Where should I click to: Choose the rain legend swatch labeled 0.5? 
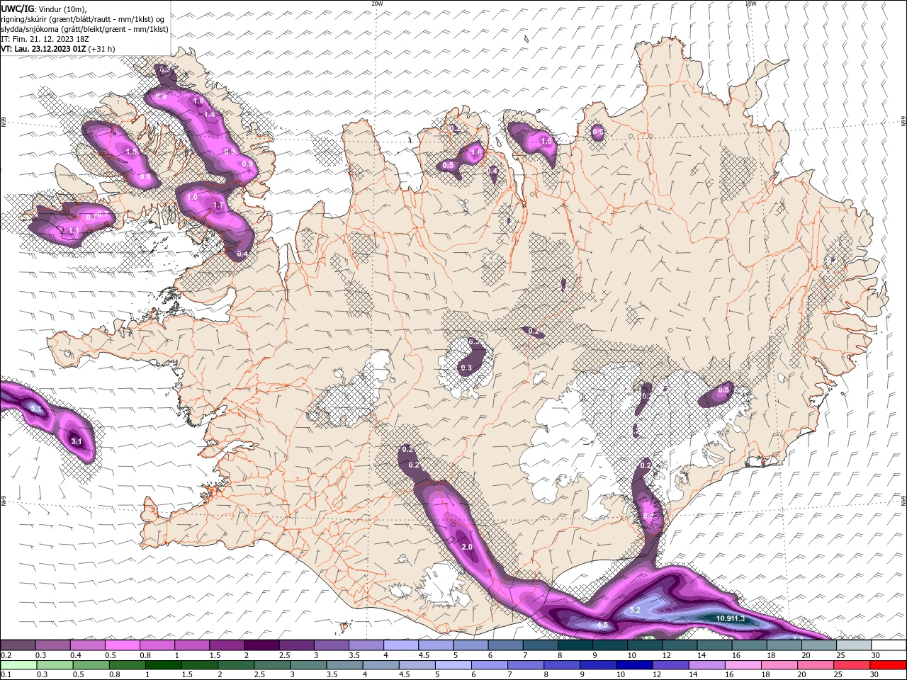[91, 664]
